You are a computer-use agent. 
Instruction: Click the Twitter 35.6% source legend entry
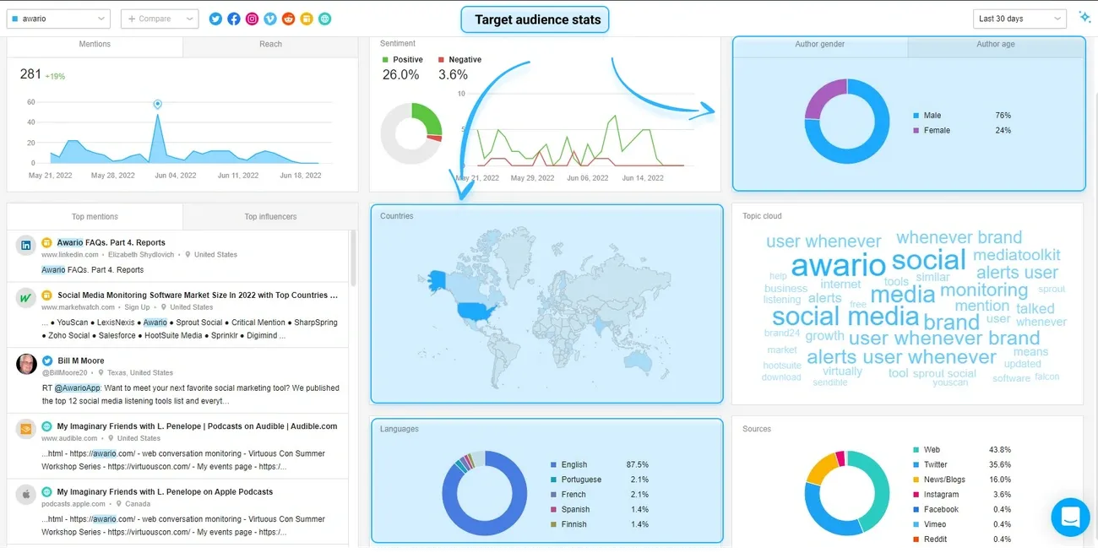coord(962,465)
